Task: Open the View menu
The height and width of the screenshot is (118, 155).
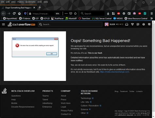Action: point(13,2)
